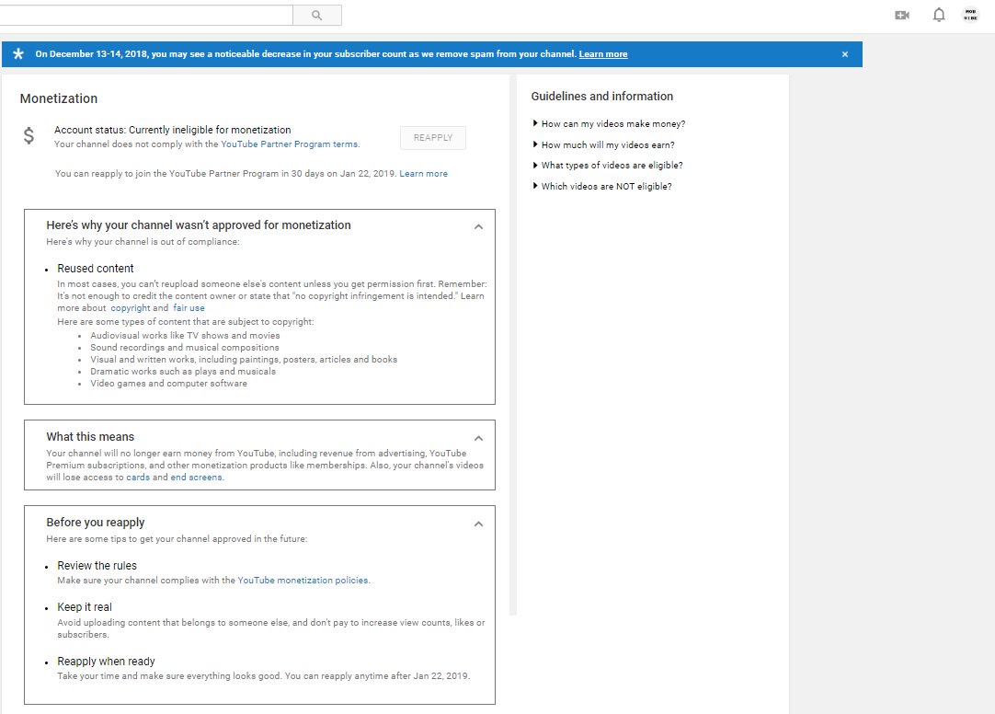Open YouTube monetization policies link

click(303, 581)
